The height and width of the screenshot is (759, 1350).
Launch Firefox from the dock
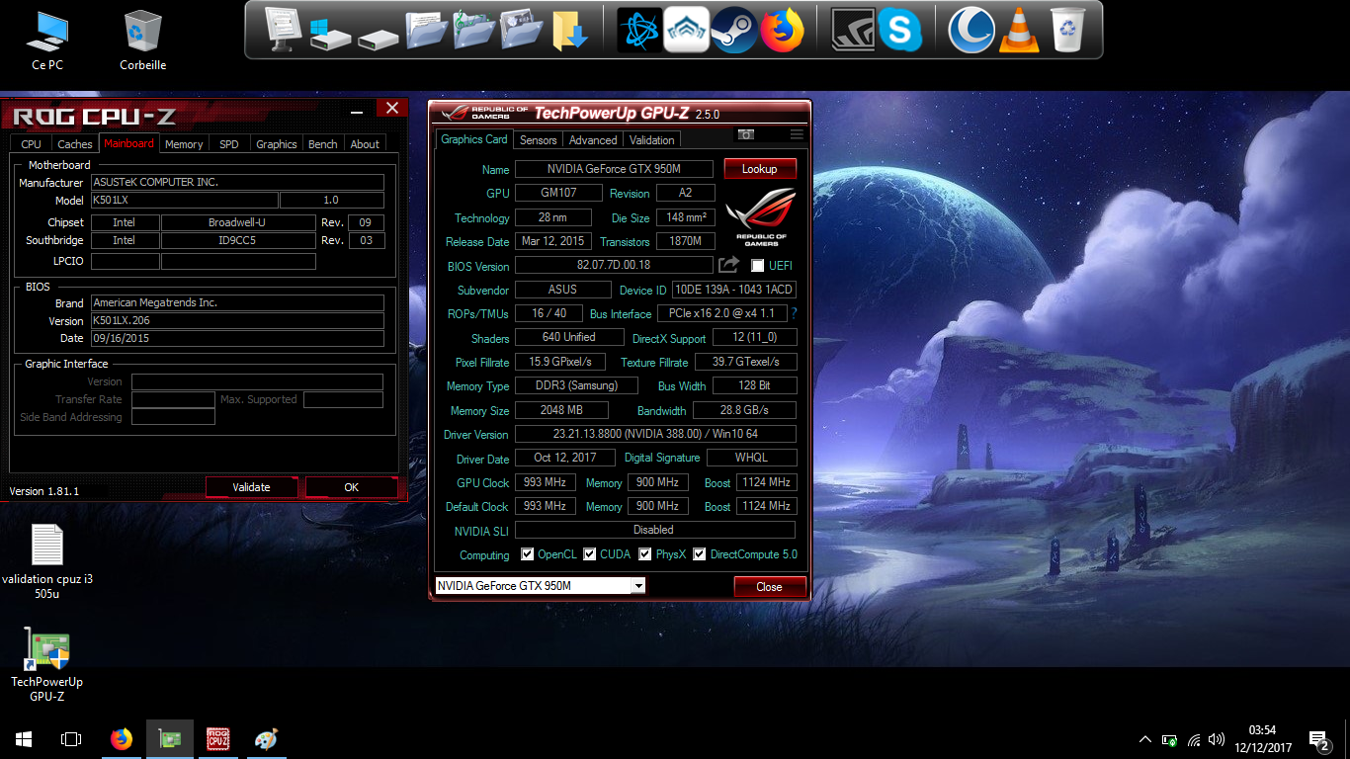click(x=782, y=30)
